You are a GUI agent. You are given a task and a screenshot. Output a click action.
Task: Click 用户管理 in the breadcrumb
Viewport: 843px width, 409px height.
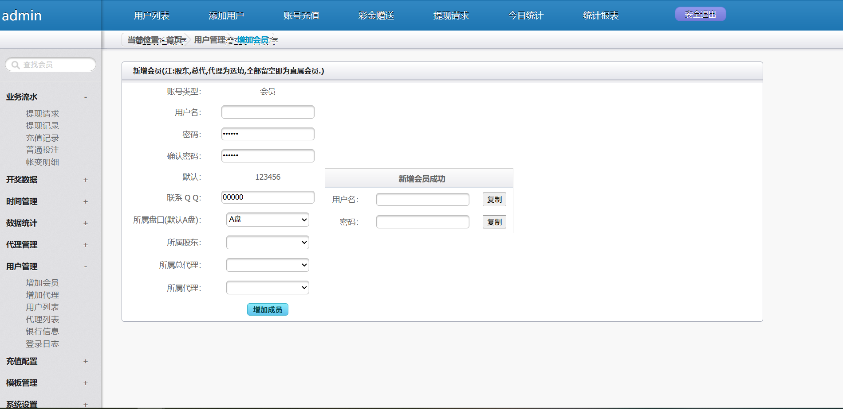point(210,40)
